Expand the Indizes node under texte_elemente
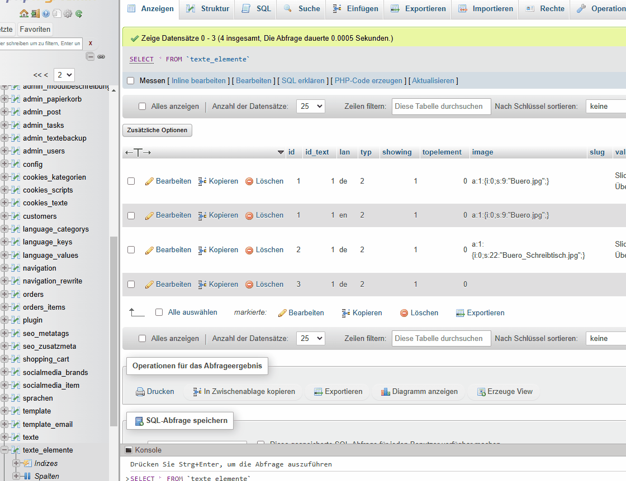This screenshot has height=481, width=626. pos(16,463)
